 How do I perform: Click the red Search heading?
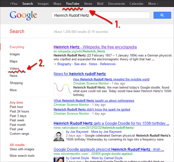coord(17,31)
